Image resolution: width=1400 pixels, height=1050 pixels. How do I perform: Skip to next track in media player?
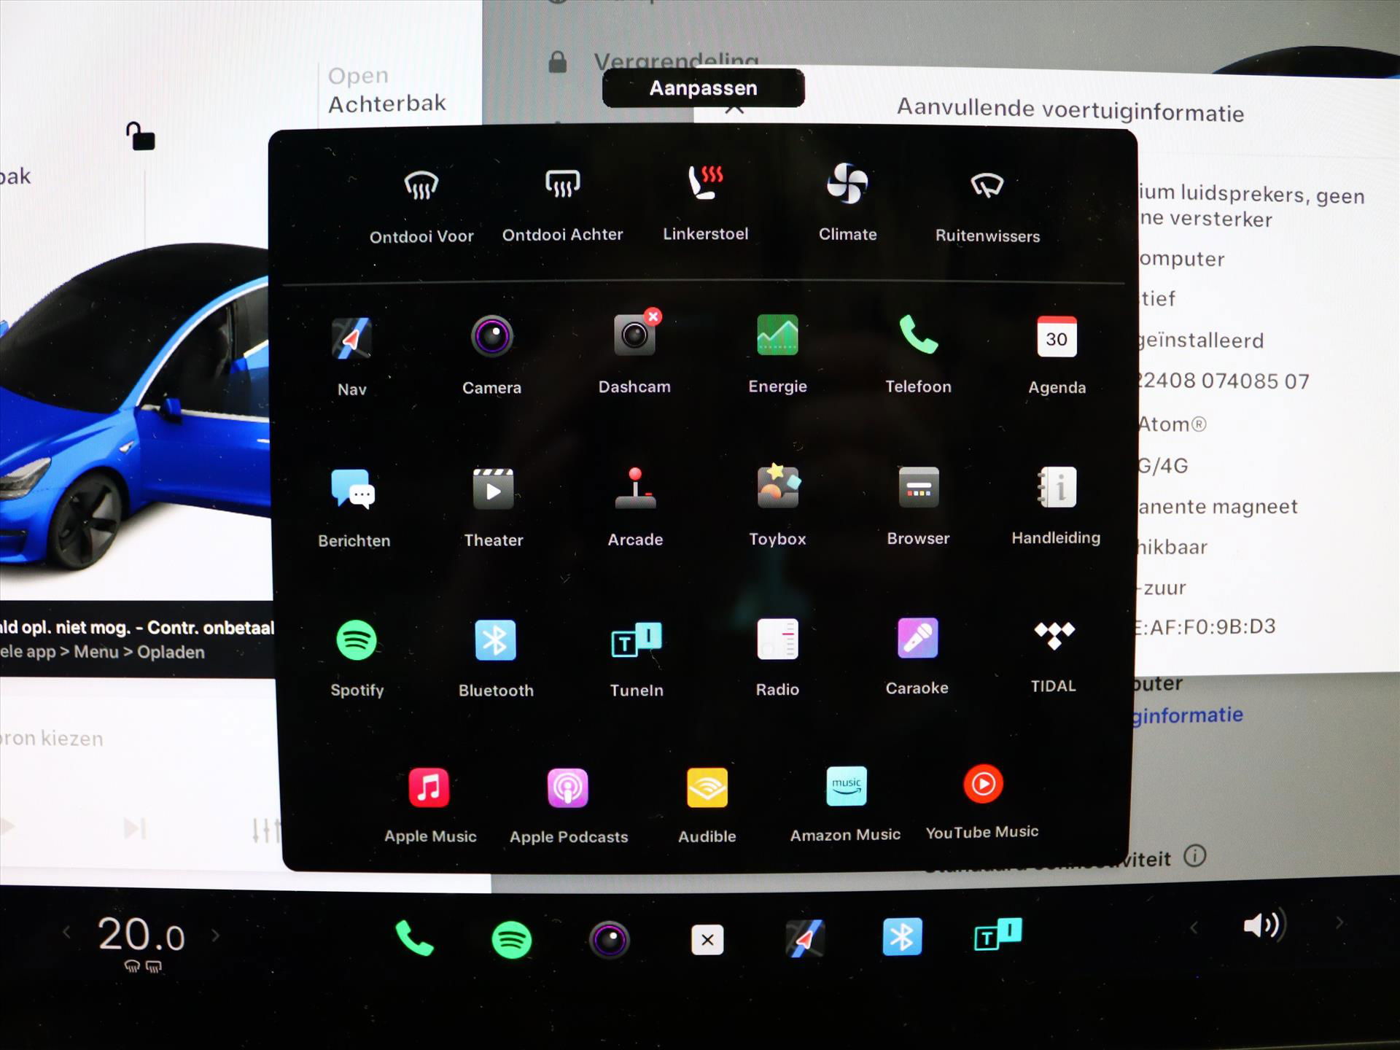tap(135, 829)
